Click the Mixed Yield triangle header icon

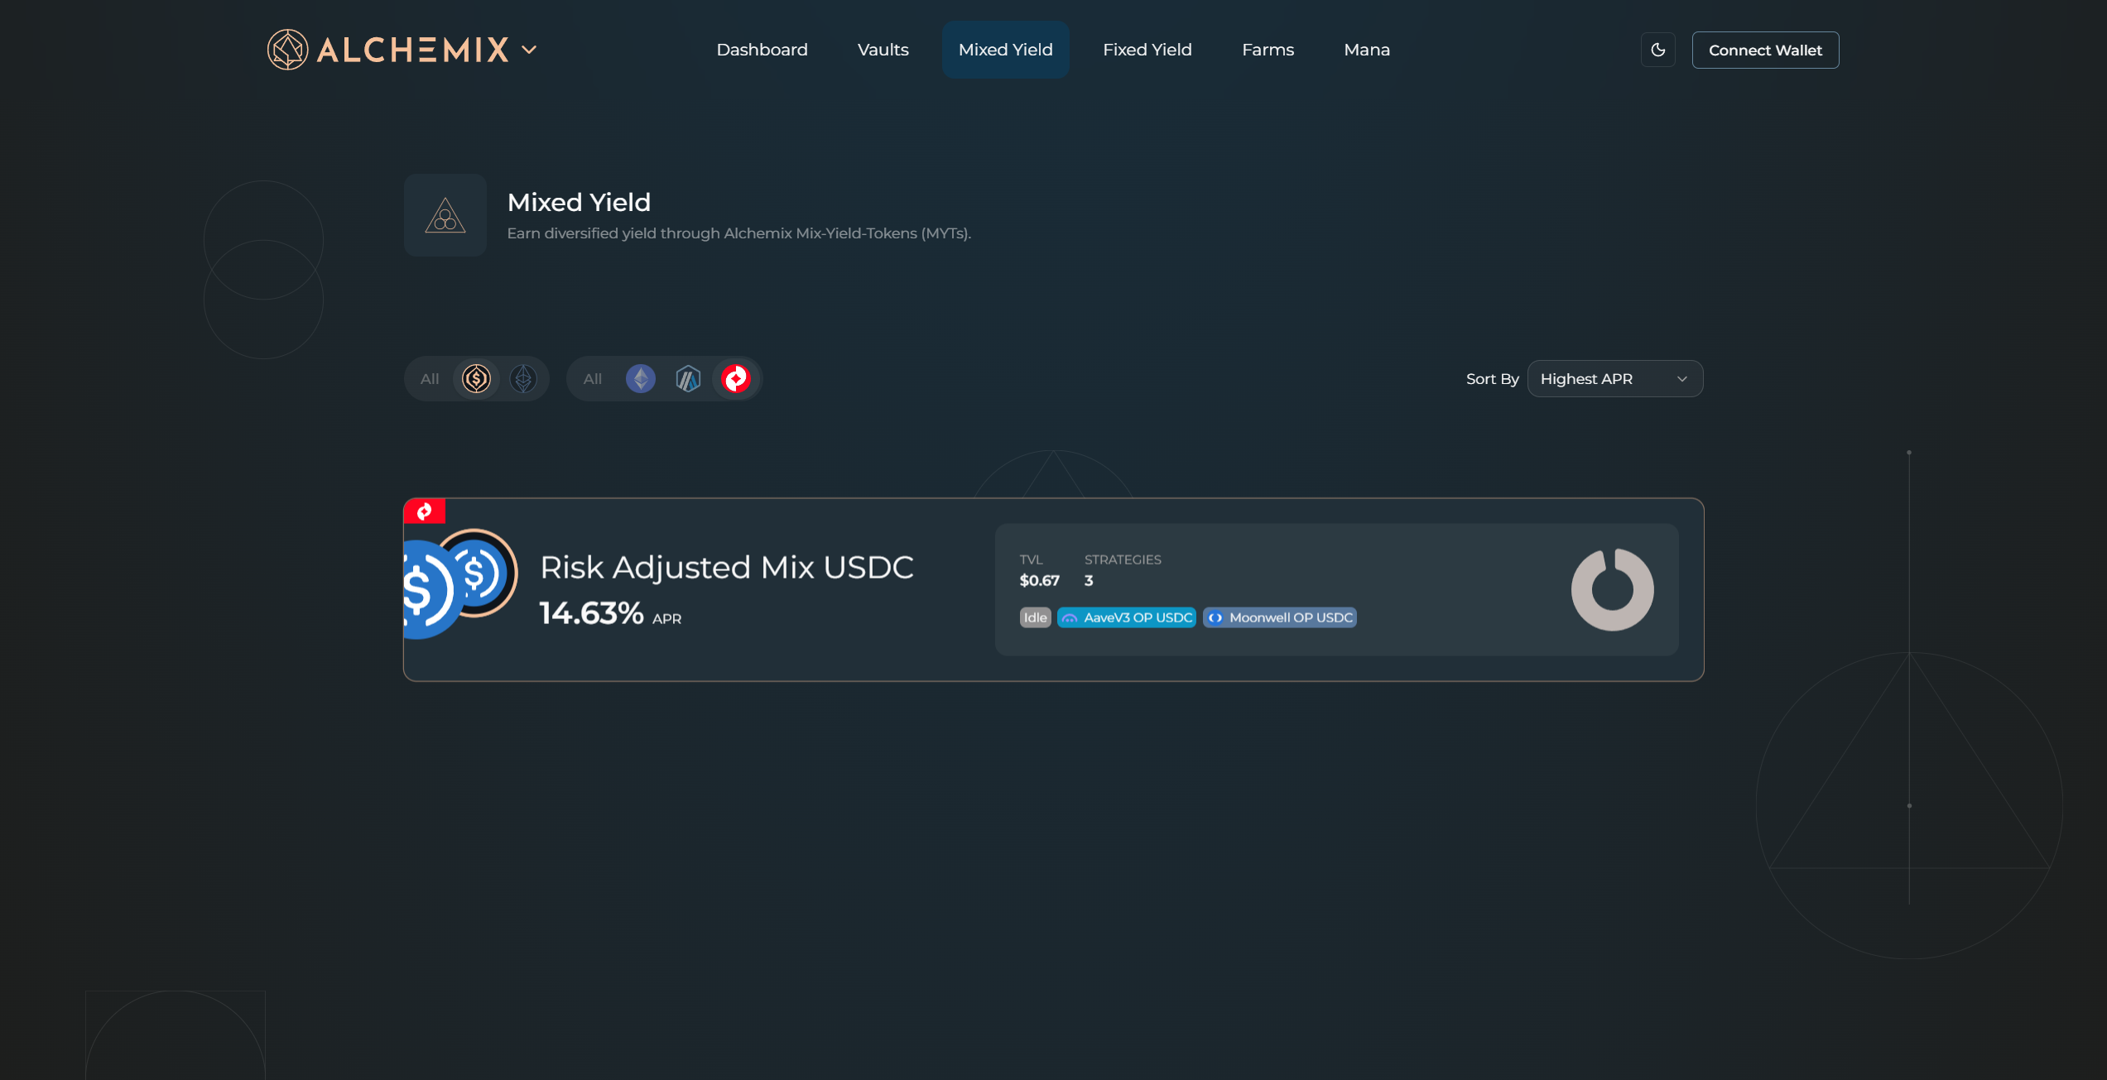point(445,215)
